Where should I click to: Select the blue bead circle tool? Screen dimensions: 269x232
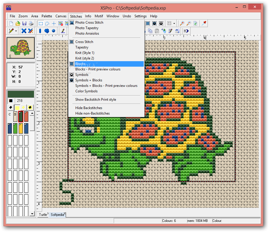click(53, 31)
